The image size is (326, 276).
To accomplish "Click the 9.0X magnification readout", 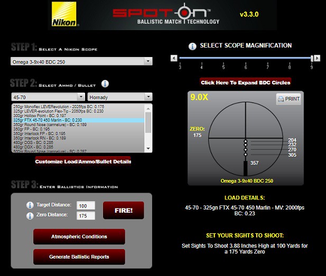I will [x=199, y=97].
